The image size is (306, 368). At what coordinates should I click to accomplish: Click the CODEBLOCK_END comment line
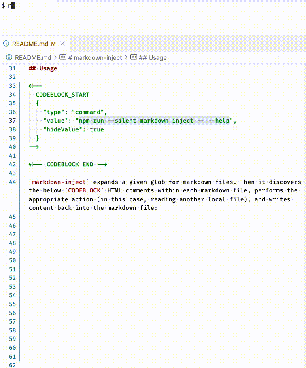coord(68,164)
